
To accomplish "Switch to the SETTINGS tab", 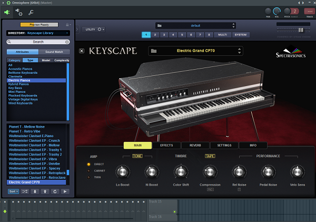I will [224, 146].
